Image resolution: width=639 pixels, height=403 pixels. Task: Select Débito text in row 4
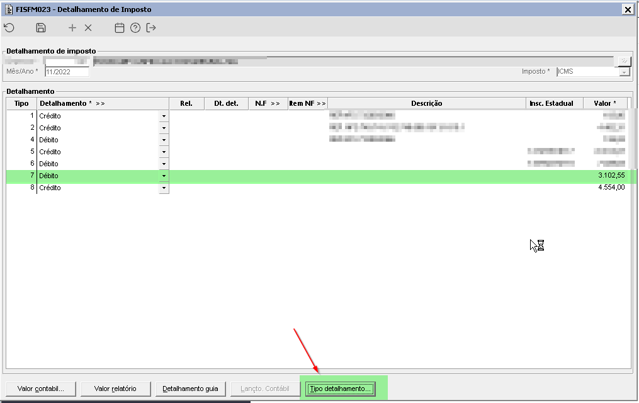click(x=49, y=140)
